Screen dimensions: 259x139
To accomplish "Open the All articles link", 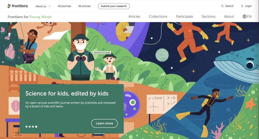I will click(84, 6).
